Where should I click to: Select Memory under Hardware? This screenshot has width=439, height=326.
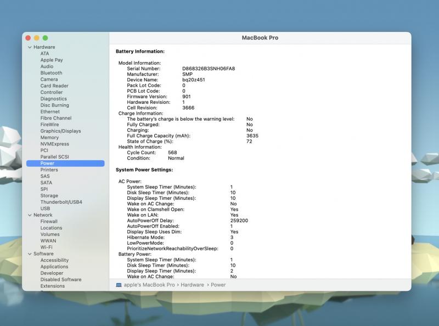pyautogui.click(x=49, y=138)
